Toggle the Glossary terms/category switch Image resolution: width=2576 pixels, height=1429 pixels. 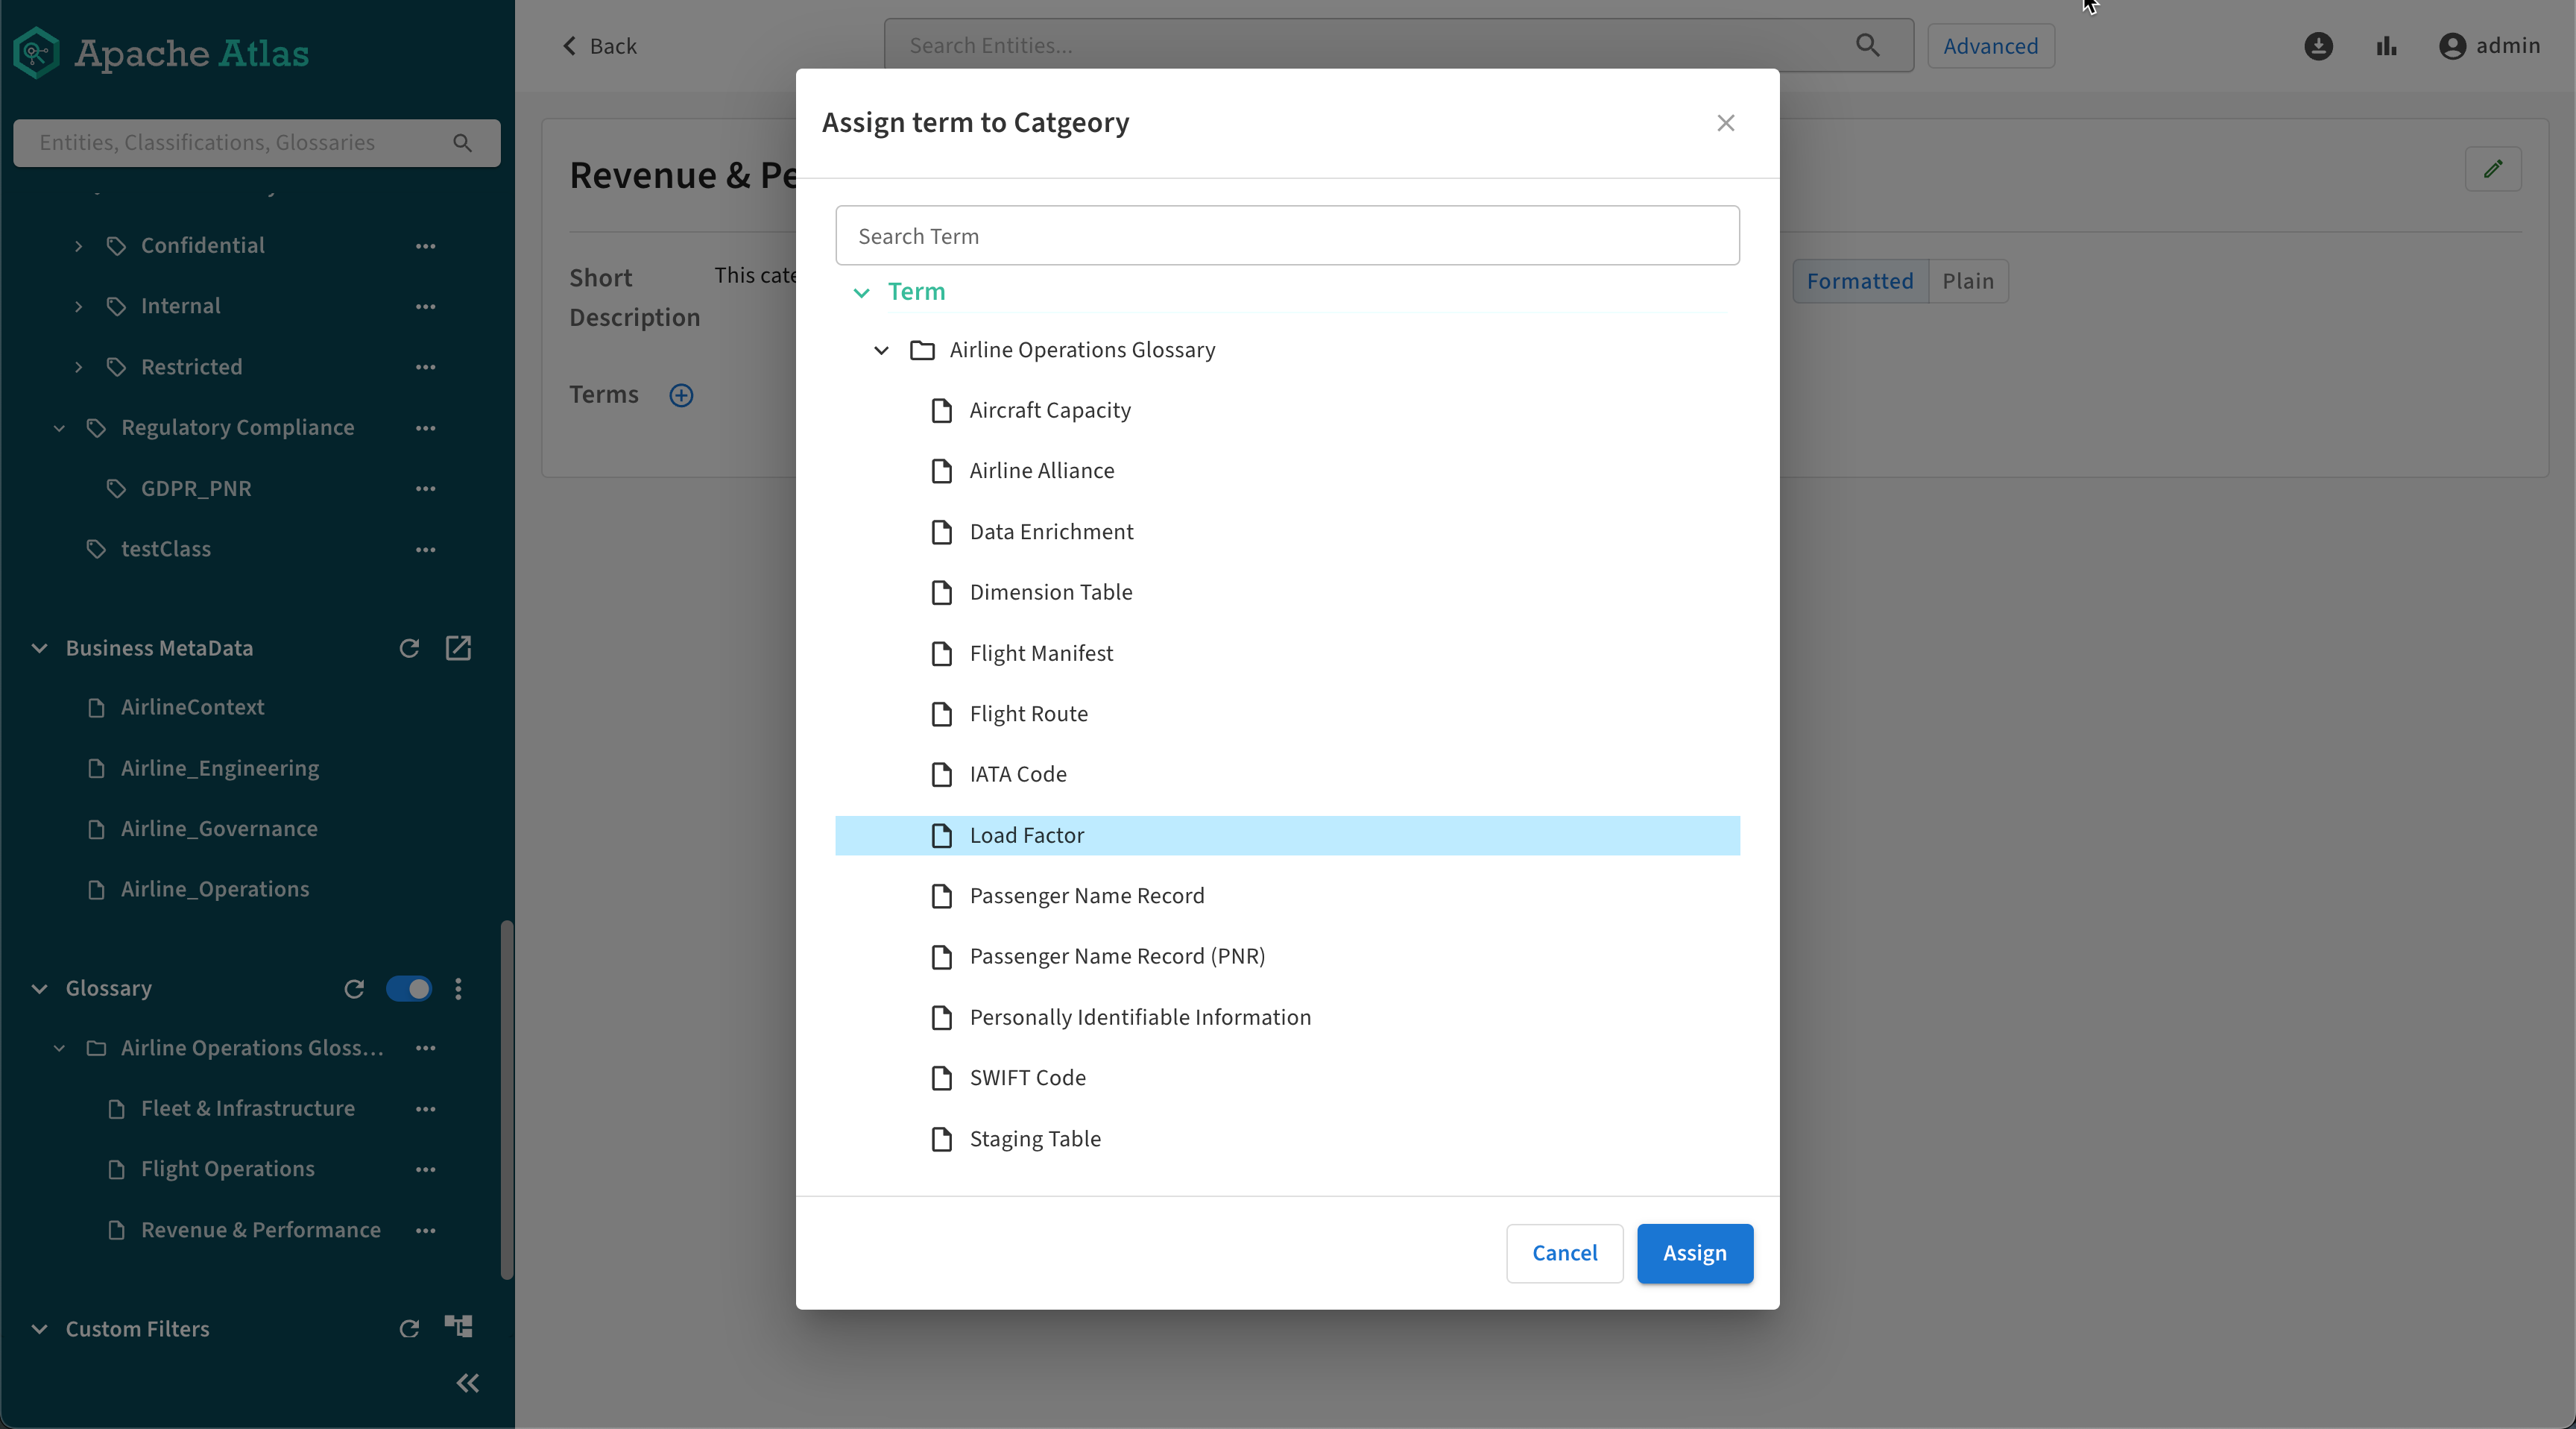coord(408,989)
